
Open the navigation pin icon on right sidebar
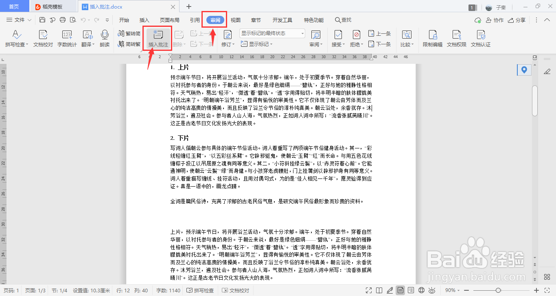(524, 70)
